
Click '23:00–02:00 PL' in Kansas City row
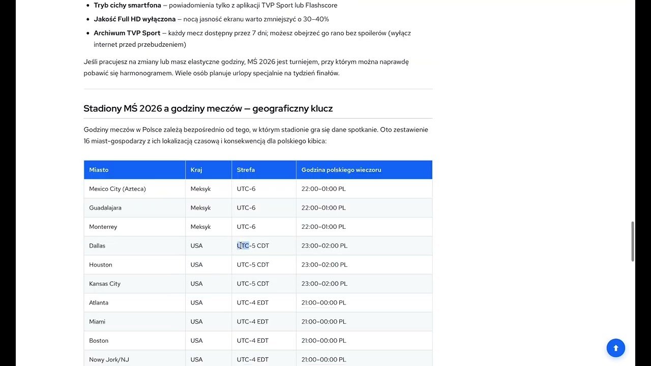pyautogui.click(x=324, y=284)
